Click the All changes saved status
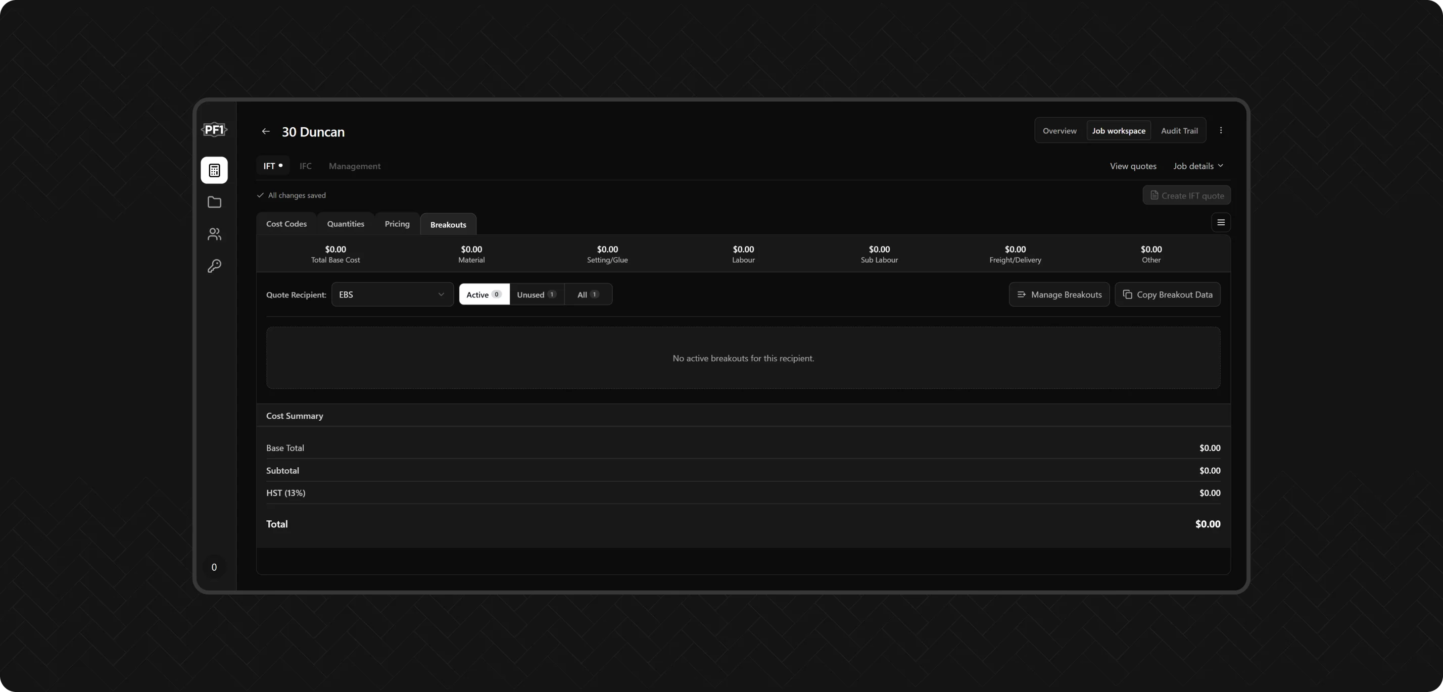The width and height of the screenshot is (1443, 692). 292,195
